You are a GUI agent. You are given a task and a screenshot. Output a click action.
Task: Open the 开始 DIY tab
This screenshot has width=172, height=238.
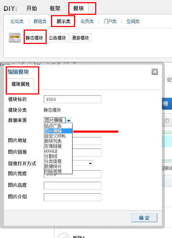[32, 8]
